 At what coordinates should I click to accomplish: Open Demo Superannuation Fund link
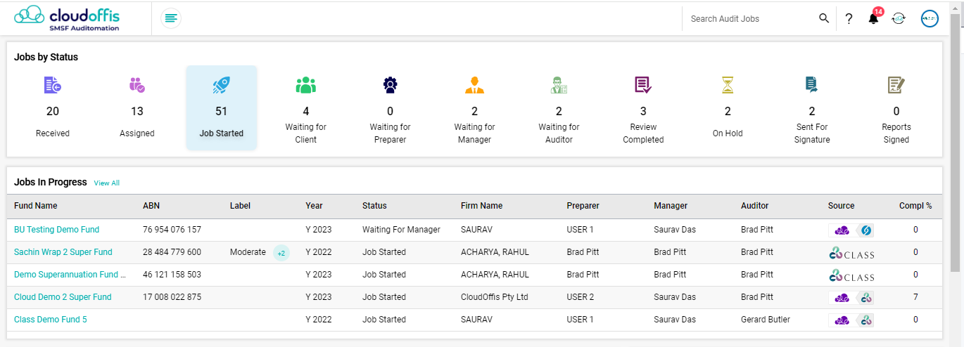tap(70, 275)
